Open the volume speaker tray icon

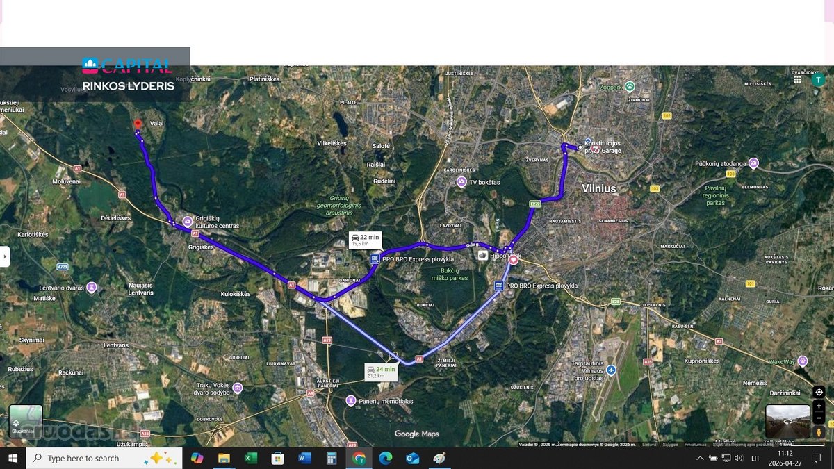click(738, 458)
